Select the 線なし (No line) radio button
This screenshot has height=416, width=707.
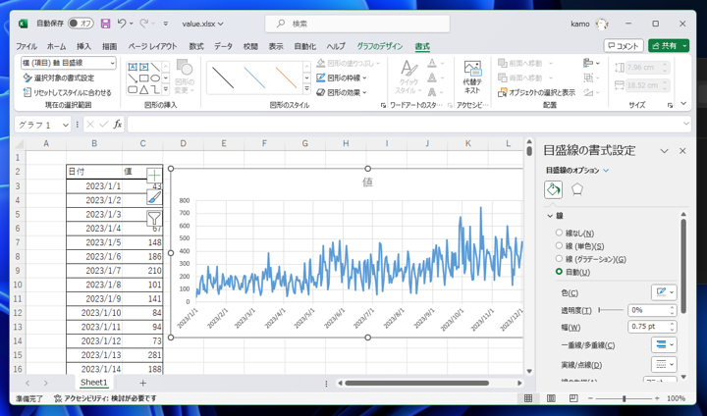[x=560, y=233]
